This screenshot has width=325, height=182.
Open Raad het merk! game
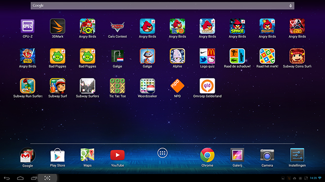click(267, 56)
